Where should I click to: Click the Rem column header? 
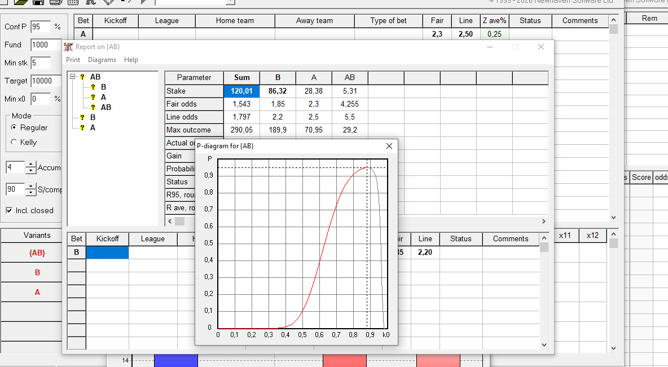(649, 18)
